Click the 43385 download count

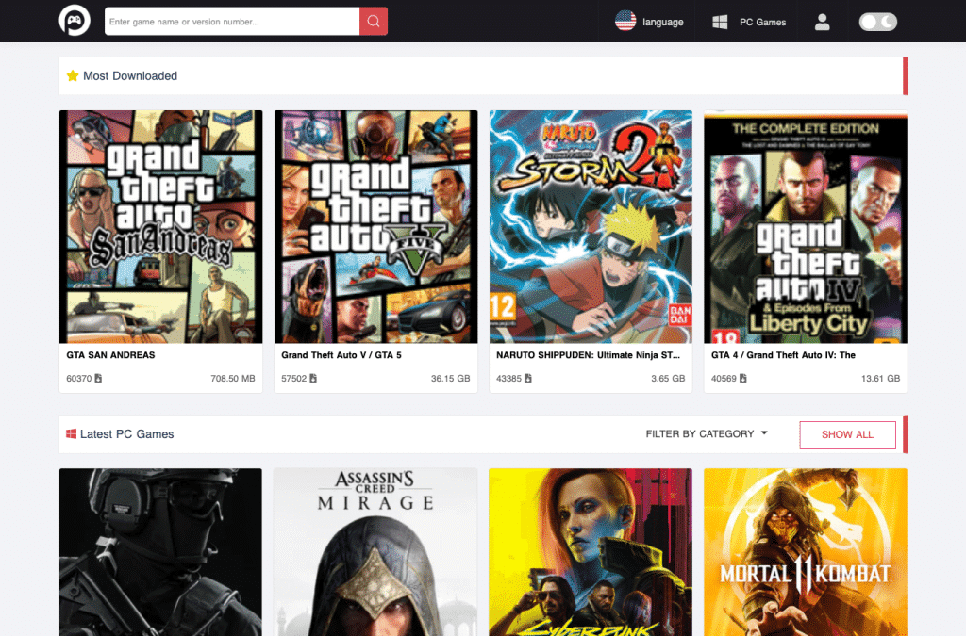click(x=508, y=378)
